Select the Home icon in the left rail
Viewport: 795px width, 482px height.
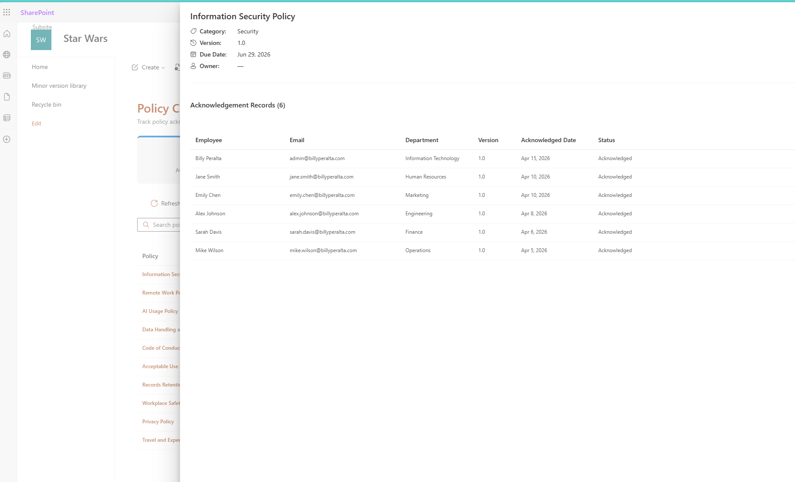tap(6, 33)
